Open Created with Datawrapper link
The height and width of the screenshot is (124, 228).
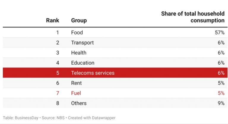(91, 118)
